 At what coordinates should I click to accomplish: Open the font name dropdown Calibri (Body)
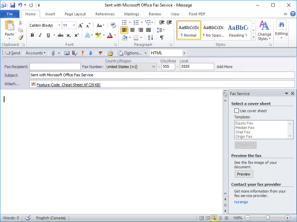(x=59, y=25)
